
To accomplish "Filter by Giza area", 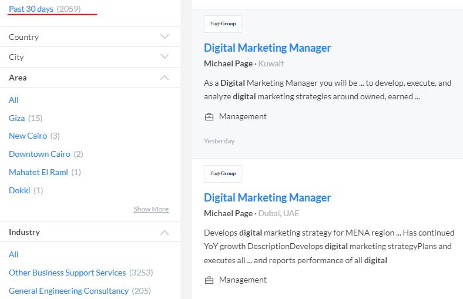I will click(x=17, y=118).
